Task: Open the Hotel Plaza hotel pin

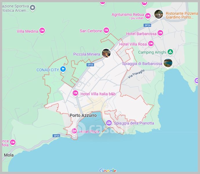Action: coord(74,131)
